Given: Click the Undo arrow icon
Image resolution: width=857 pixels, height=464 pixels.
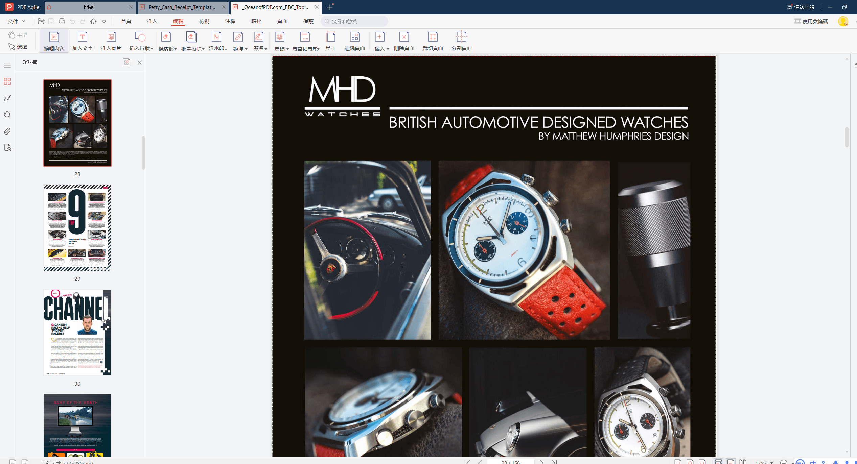Looking at the screenshot, I should click(x=72, y=21).
